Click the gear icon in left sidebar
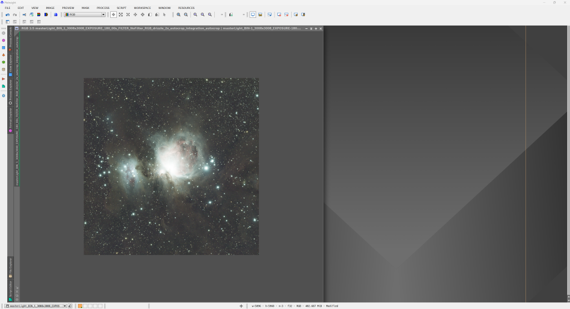This screenshot has height=309, width=570. point(3,33)
